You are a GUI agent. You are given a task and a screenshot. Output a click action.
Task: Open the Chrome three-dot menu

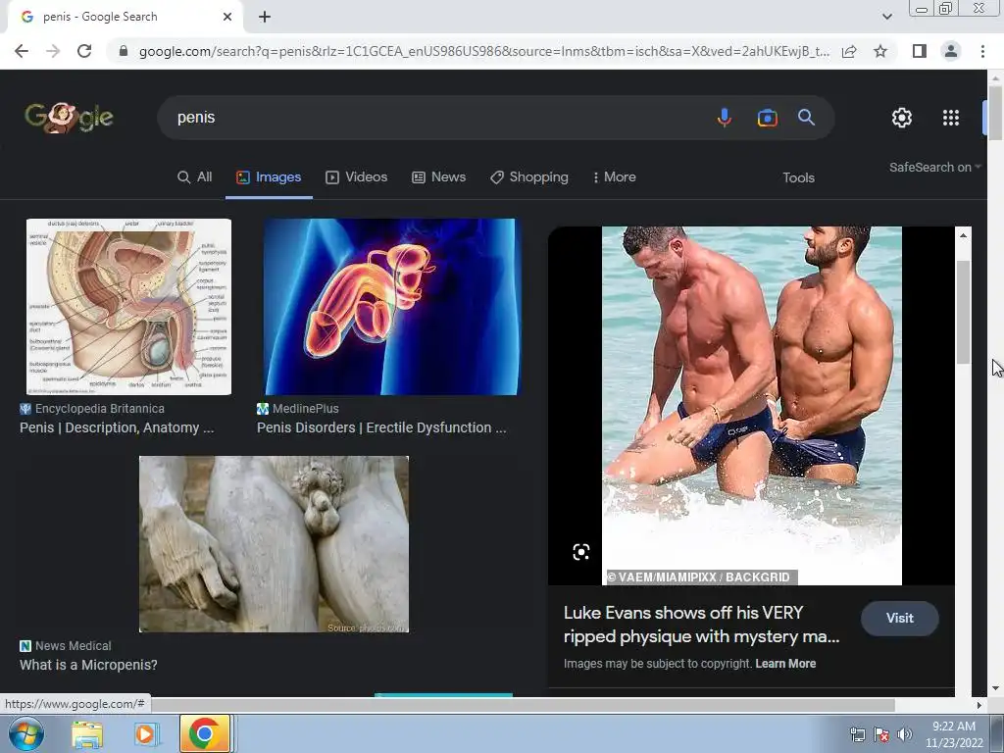982,51
